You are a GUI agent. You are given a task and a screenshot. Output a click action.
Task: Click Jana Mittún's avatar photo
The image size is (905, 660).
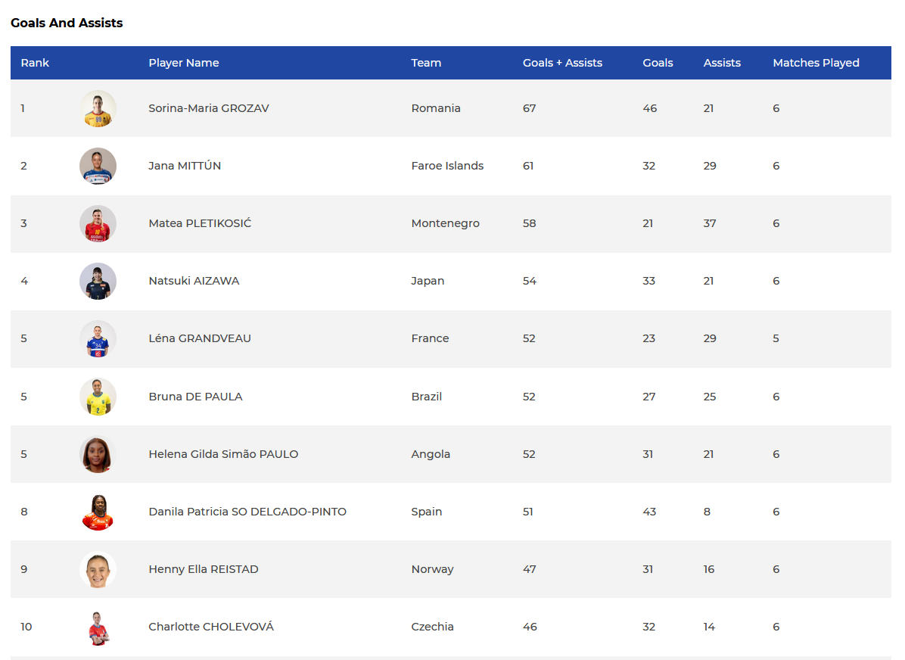coord(98,166)
